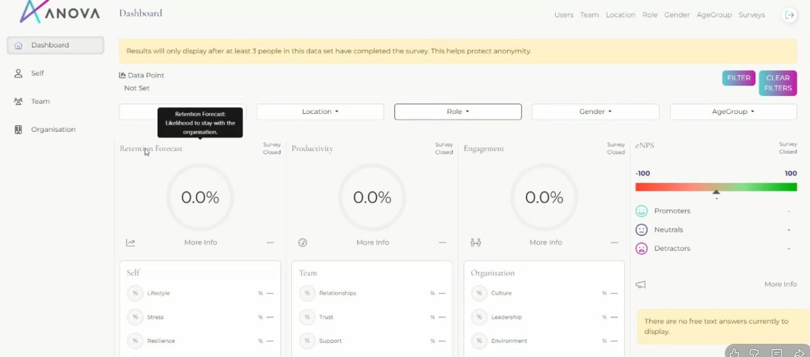Collapse Productivity using its dash
810x357 pixels.
pos(442,243)
